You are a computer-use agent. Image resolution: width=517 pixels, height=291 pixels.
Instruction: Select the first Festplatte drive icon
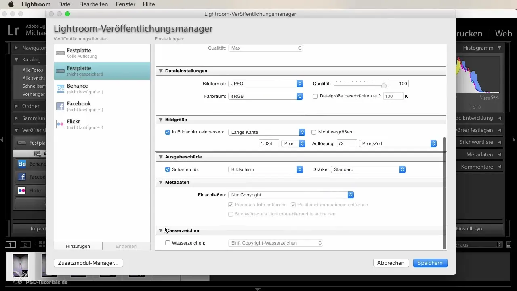click(x=60, y=53)
